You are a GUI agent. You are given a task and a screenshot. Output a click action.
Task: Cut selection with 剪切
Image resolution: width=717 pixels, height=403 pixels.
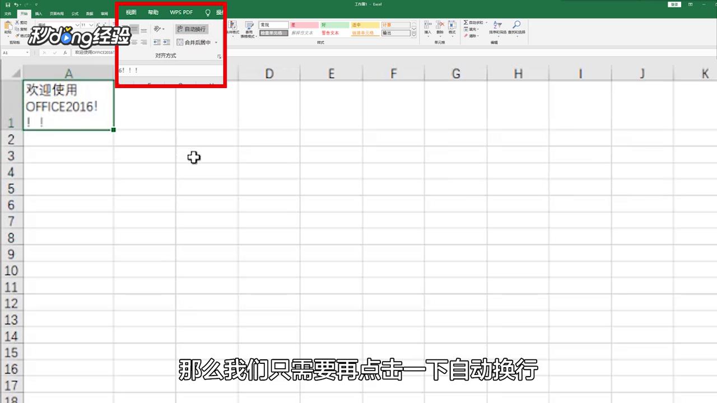click(21, 23)
